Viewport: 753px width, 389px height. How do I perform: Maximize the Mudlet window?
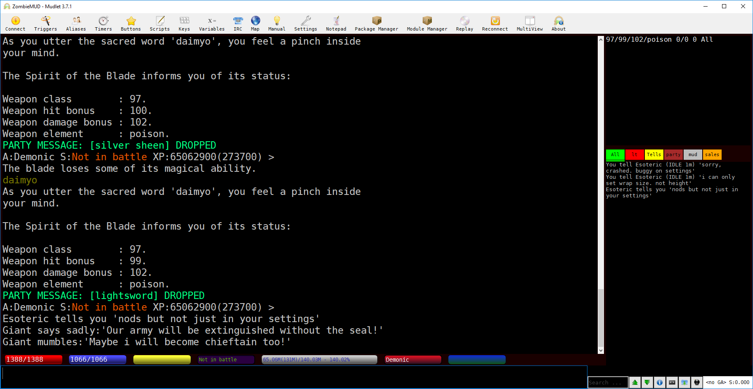click(x=724, y=6)
